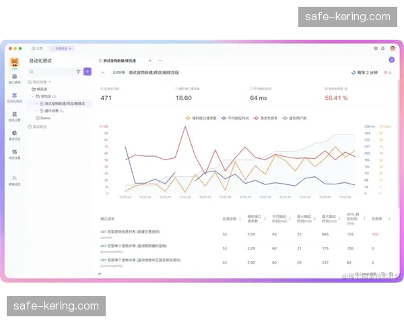The height and width of the screenshot is (323, 404).
Task: Toggle 平均响应时间 series in chart legend
Action: coord(234,118)
